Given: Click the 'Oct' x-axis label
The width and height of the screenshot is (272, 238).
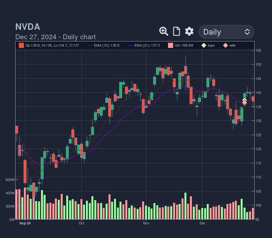Looking at the screenshot, I should click(81, 223).
